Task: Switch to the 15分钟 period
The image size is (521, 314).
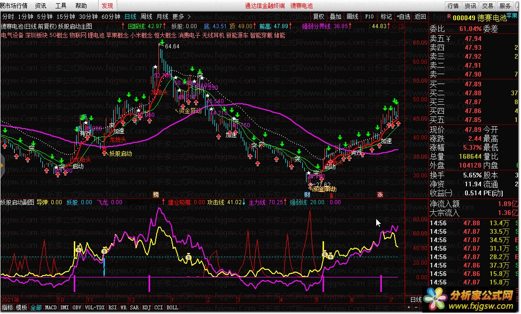Action: pos(65,16)
